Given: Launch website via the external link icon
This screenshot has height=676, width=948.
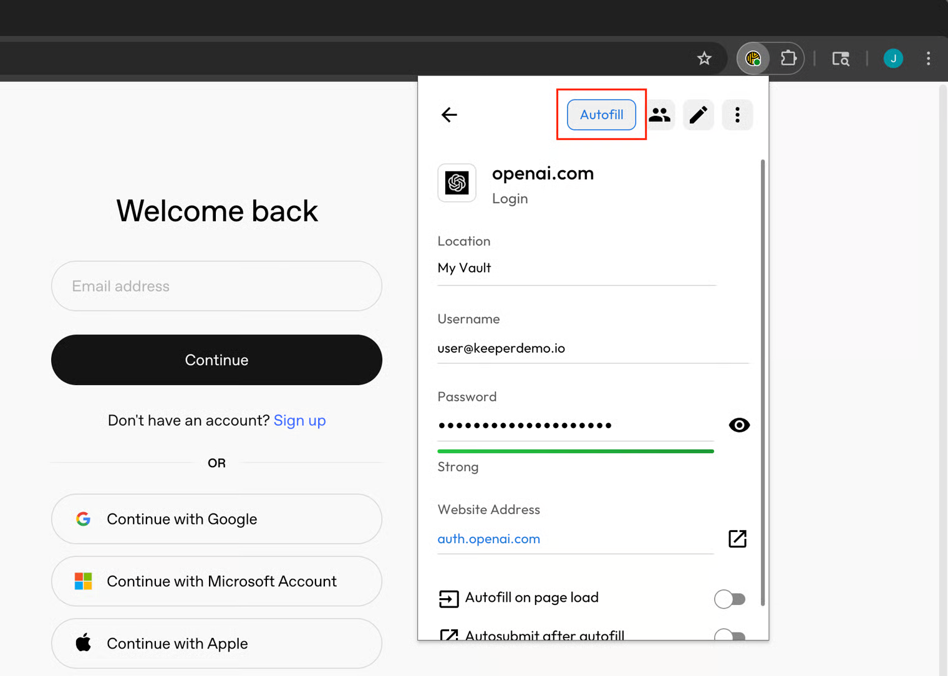Looking at the screenshot, I should [x=737, y=538].
